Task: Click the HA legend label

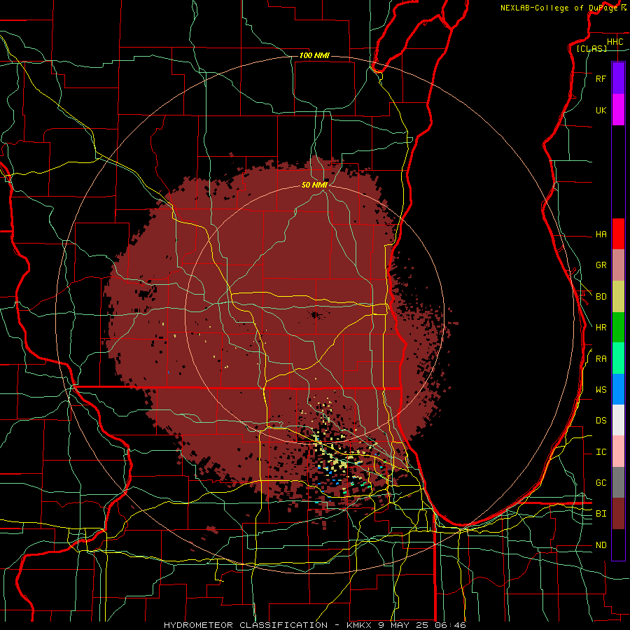Action: (601, 234)
